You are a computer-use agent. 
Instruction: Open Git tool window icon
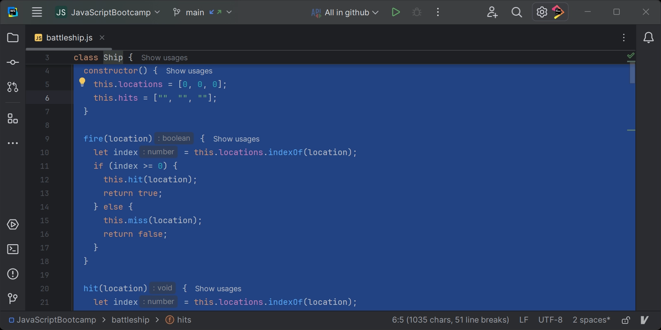point(13,298)
